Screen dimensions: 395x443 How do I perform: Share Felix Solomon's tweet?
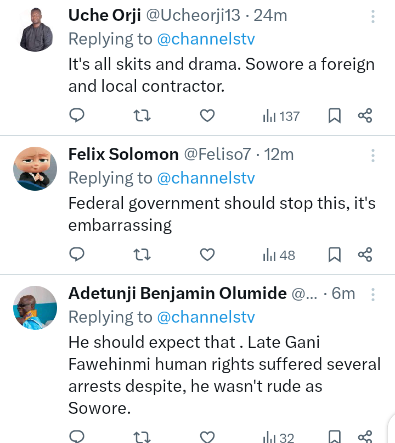tap(365, 254)
